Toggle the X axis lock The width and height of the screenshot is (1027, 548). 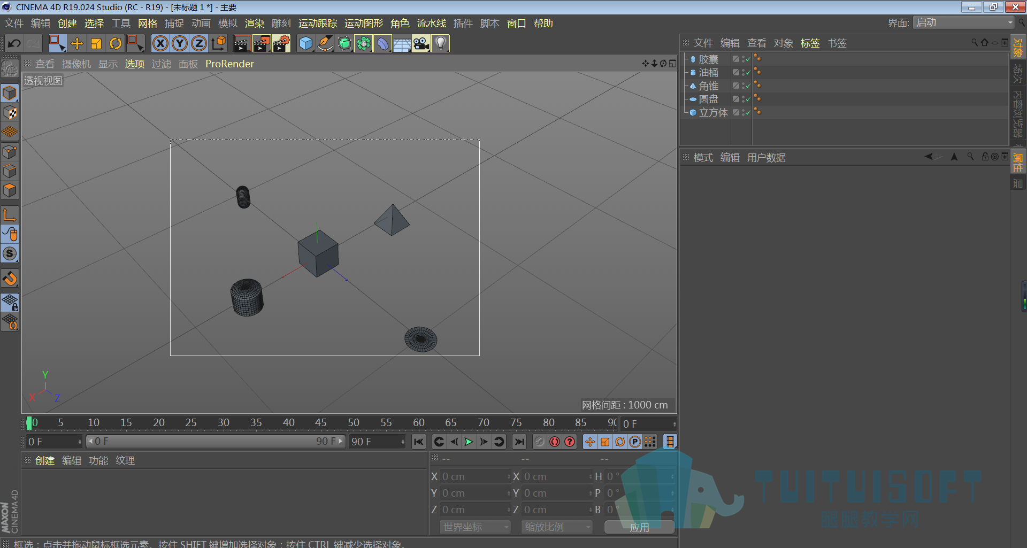click(x=160, y=43)
